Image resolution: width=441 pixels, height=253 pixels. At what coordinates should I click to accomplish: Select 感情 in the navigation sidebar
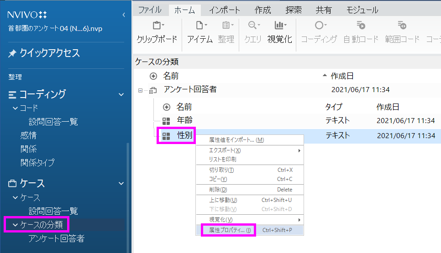28,135
